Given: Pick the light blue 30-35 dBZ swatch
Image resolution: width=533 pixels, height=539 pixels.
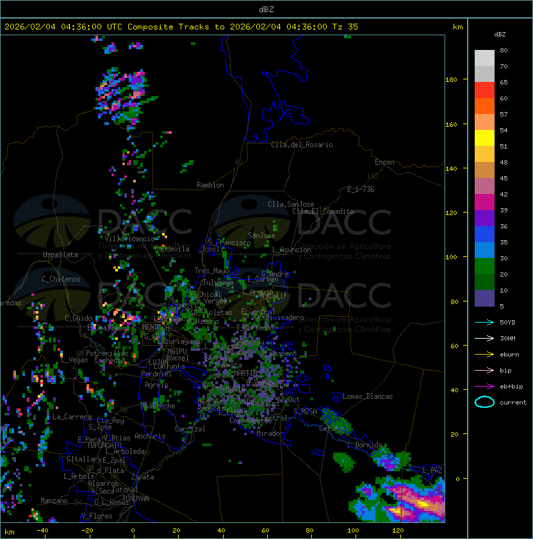Looking at the screenshot, I should point(484,250).
